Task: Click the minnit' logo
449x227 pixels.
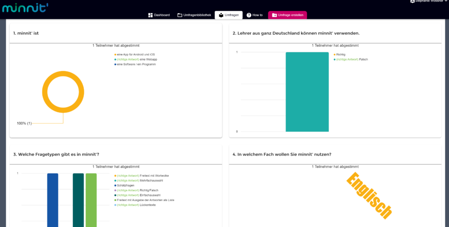Action: tap(25, 7)
